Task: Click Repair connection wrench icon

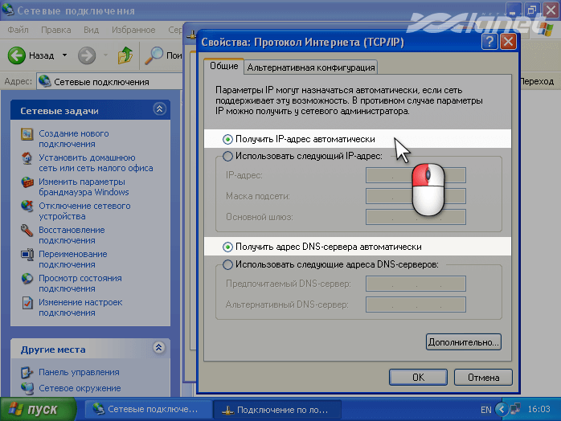Action: pos(27,231)
